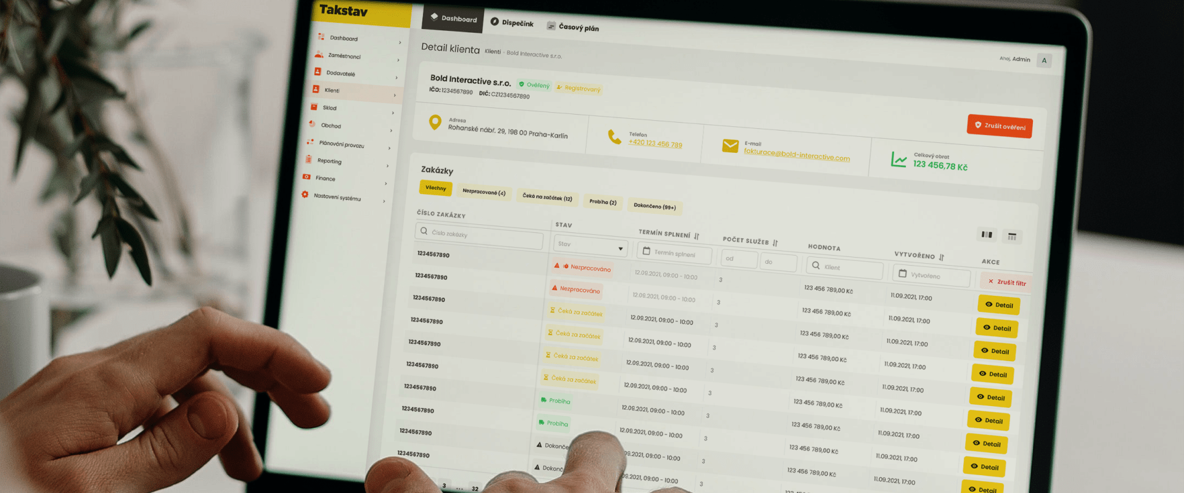Select the Probíhá (2) filter

click(602, 202)
